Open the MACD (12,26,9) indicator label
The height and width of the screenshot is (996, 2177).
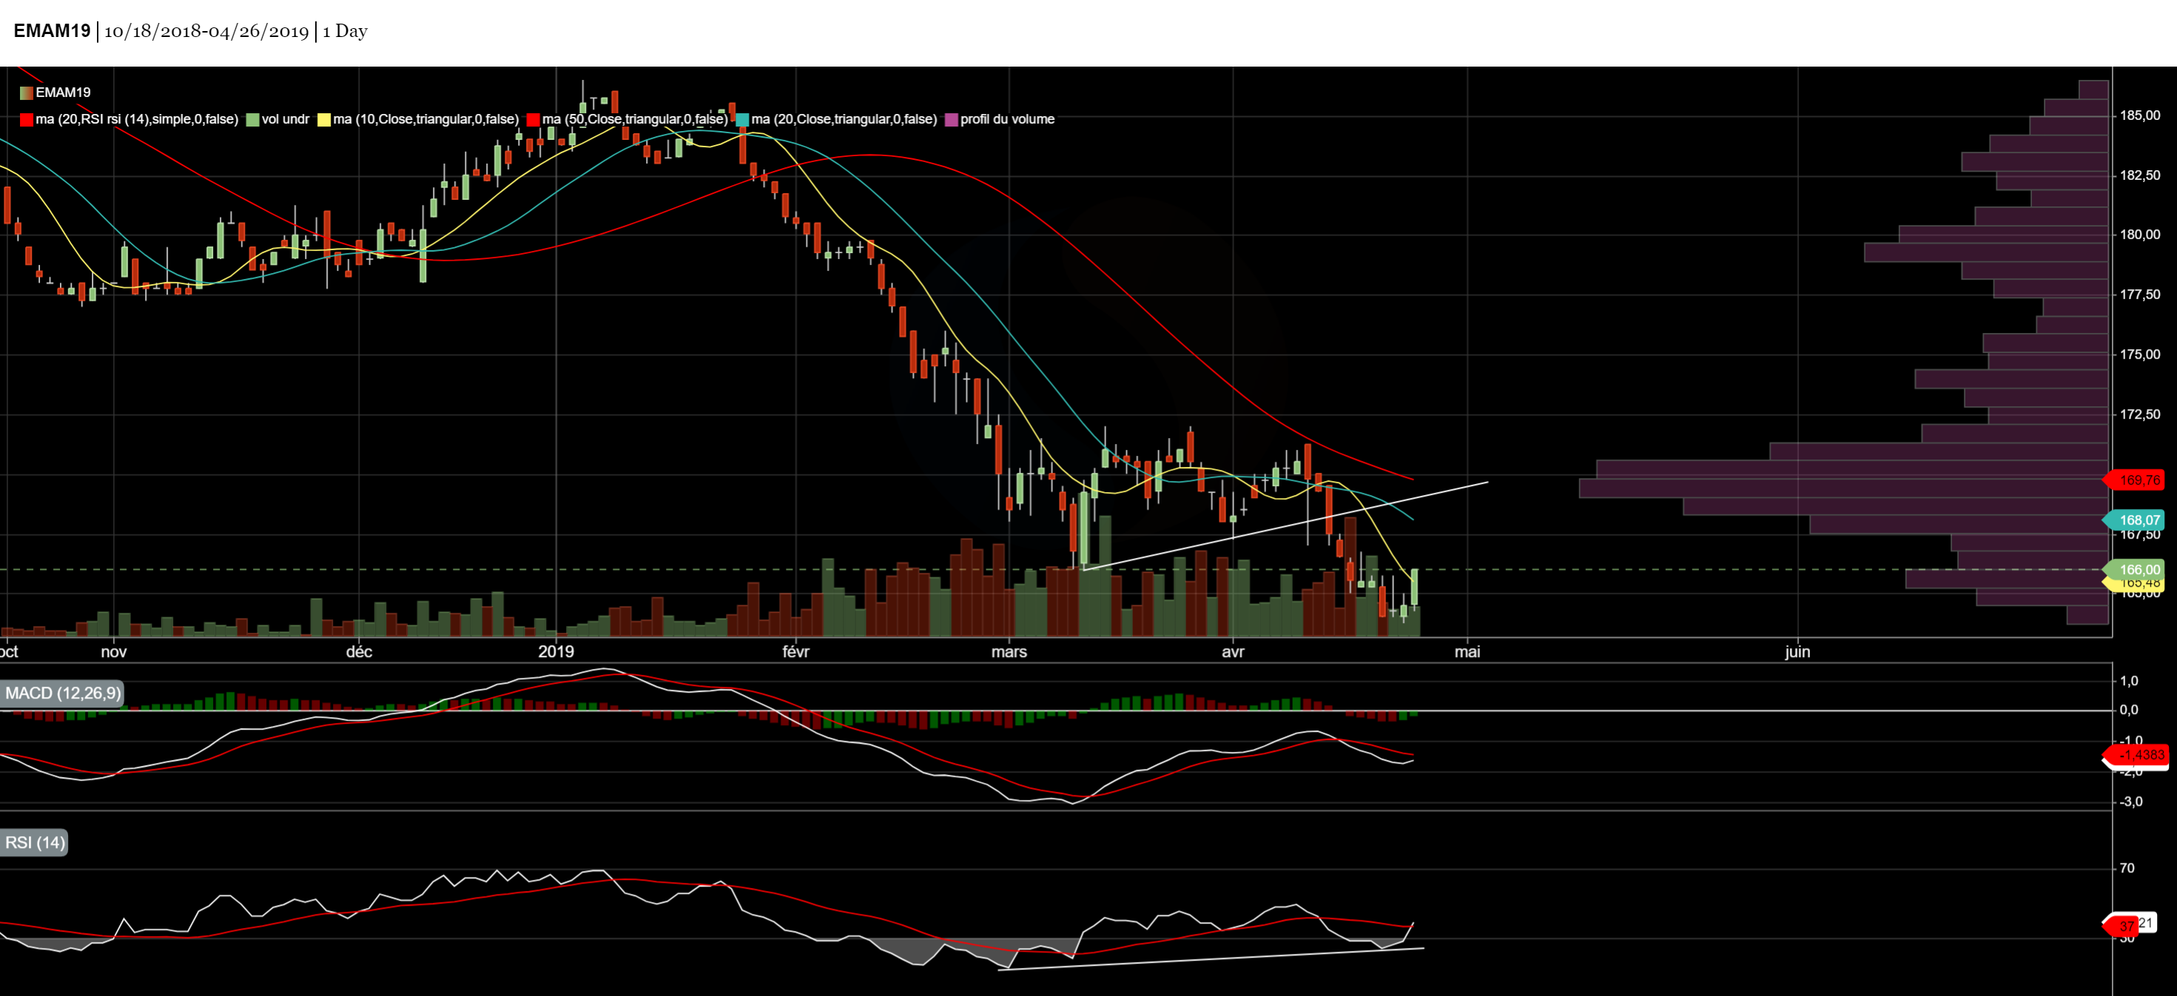coord(63,693)
